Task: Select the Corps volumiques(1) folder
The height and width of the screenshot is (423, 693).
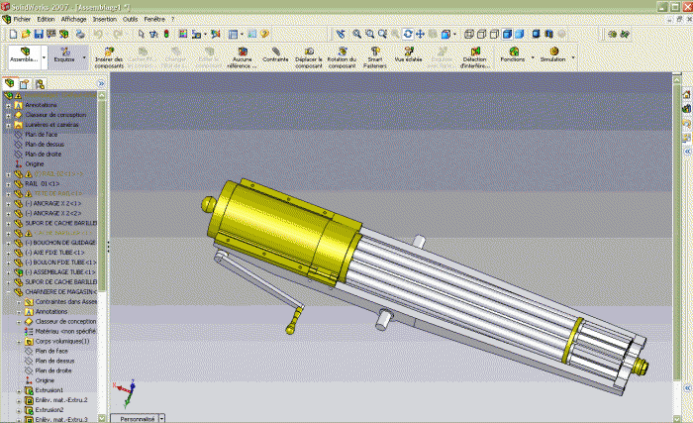Action: (x=61, y=341)
